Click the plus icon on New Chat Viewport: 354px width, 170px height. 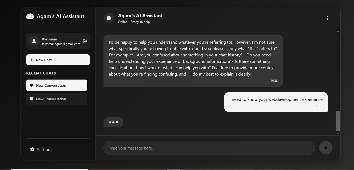[32, 60]
